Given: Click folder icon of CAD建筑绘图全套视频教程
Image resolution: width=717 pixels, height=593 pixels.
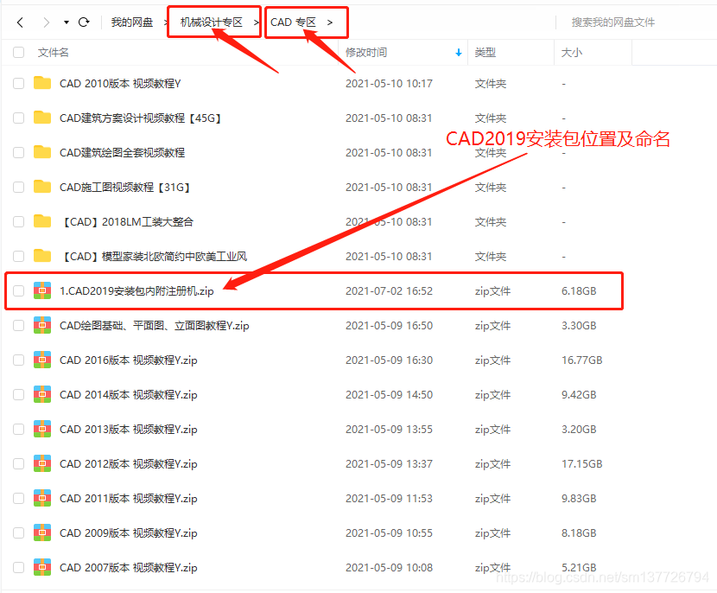Looking at the screenshot, I should click(x=42, y=152).
